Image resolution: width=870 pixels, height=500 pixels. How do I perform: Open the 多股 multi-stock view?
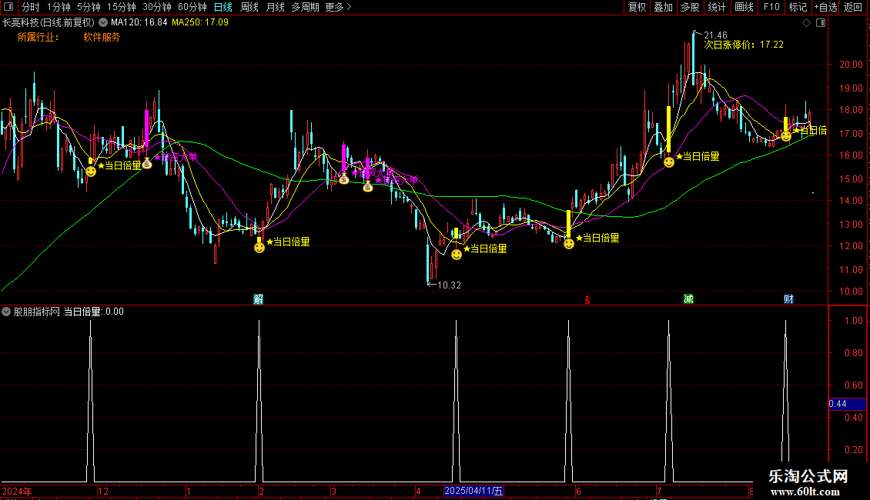(x=691, y=7)
